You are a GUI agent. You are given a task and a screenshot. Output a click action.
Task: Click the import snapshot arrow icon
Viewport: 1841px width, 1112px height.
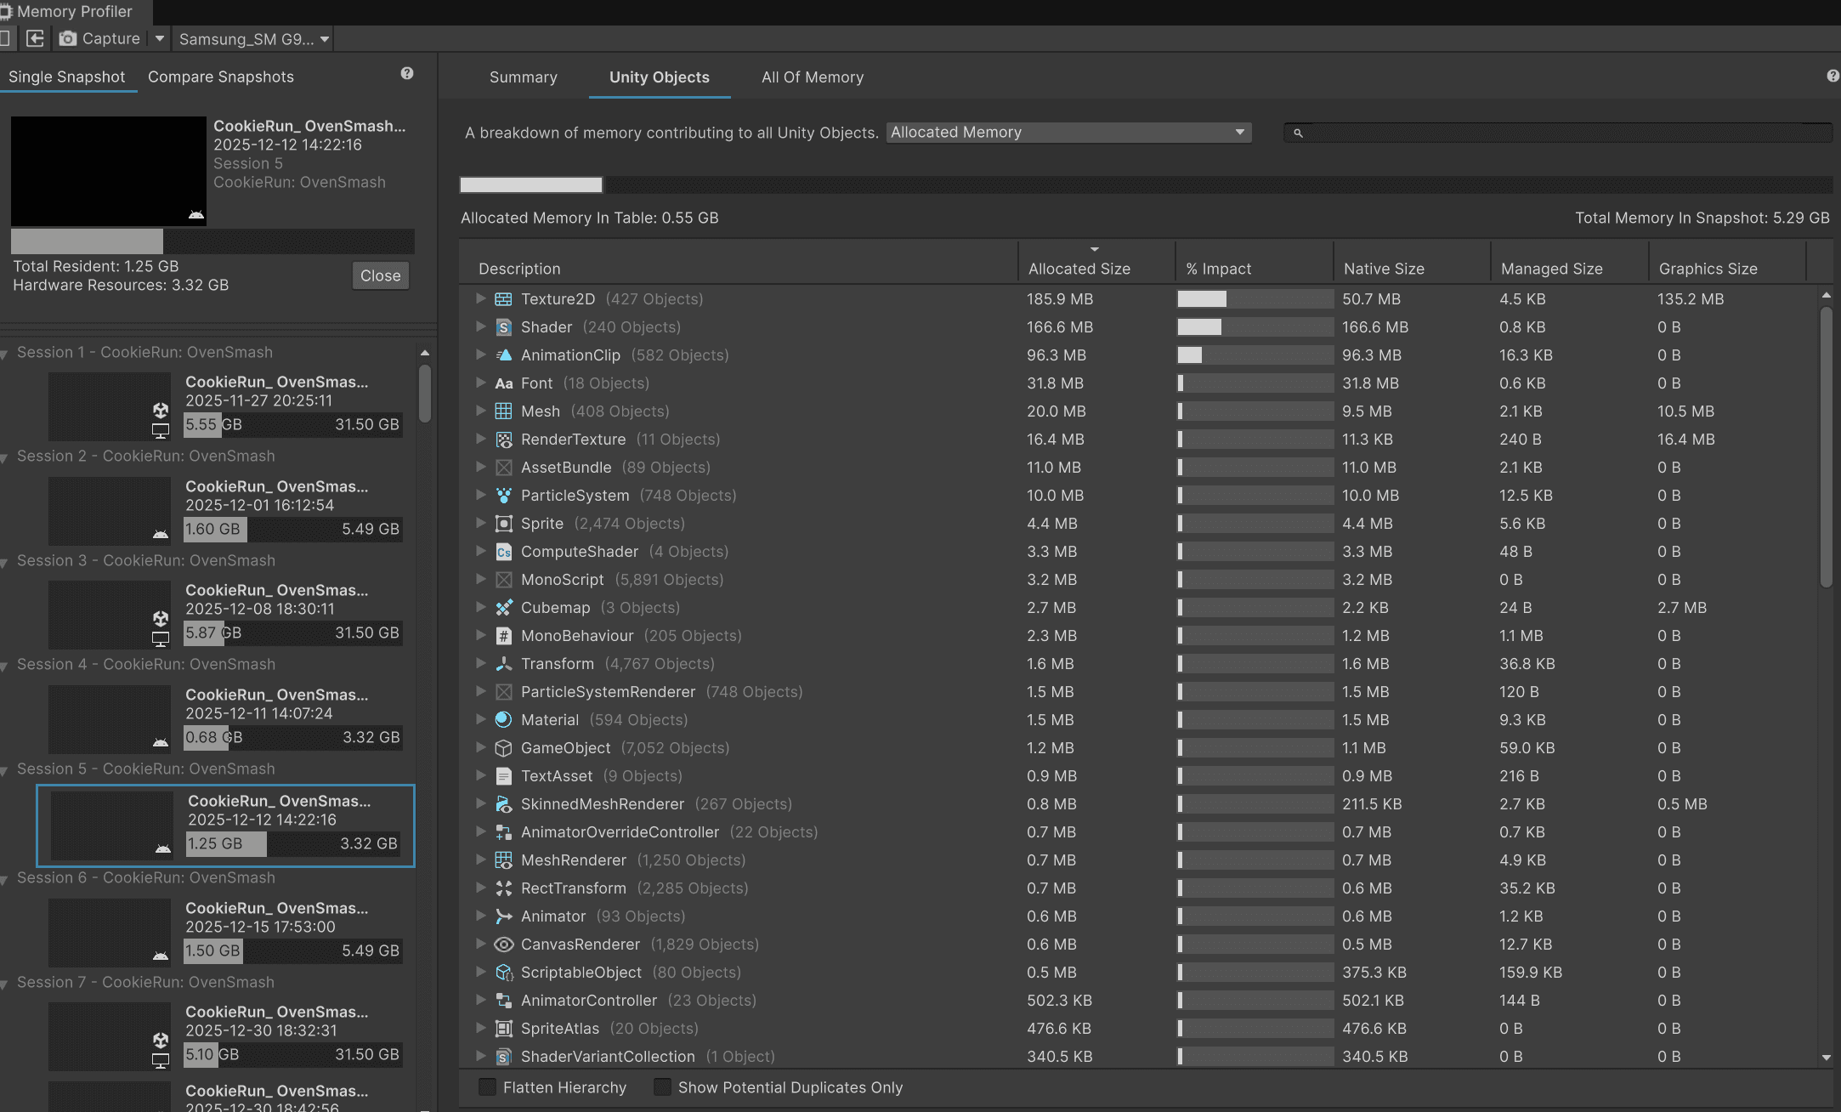tap(35, 38)
